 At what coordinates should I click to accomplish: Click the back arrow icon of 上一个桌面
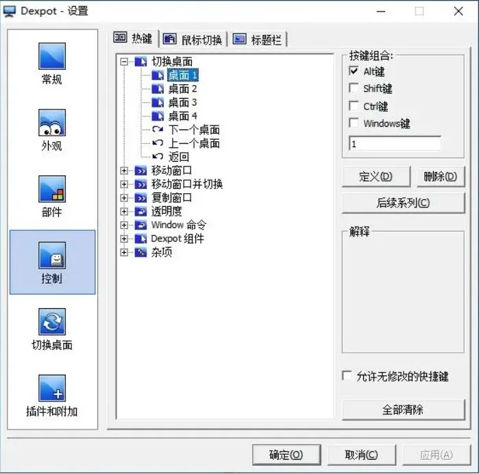tap(158, 143)
